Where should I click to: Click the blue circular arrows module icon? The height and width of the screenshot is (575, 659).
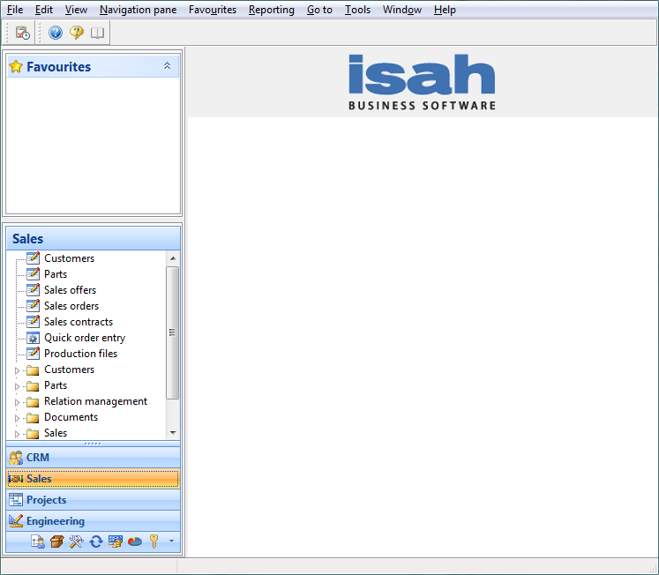coord(96,541)
